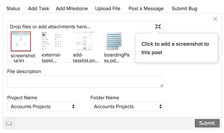Open the Folder Name dropdown
This screenshot has height=133, width=224.
(127, 106)
